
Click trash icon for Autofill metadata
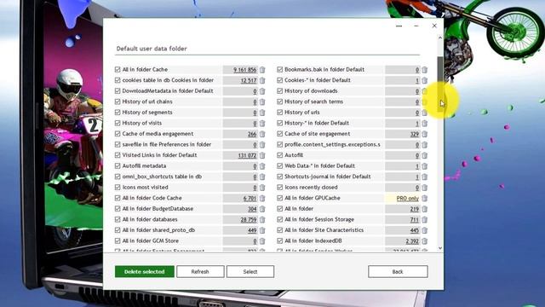click(x=262, y=166)
